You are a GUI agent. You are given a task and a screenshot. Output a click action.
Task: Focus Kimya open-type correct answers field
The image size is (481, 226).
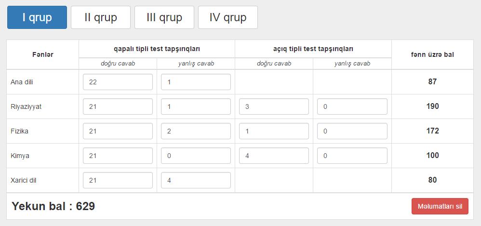(274, 156)
